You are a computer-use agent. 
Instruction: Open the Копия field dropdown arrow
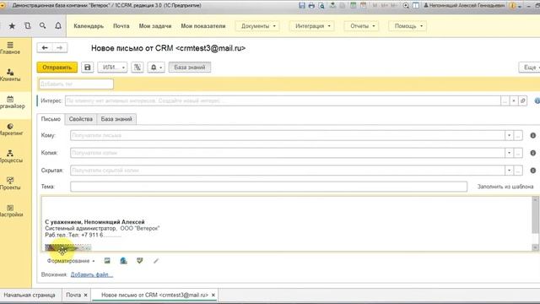coord(509,153)
